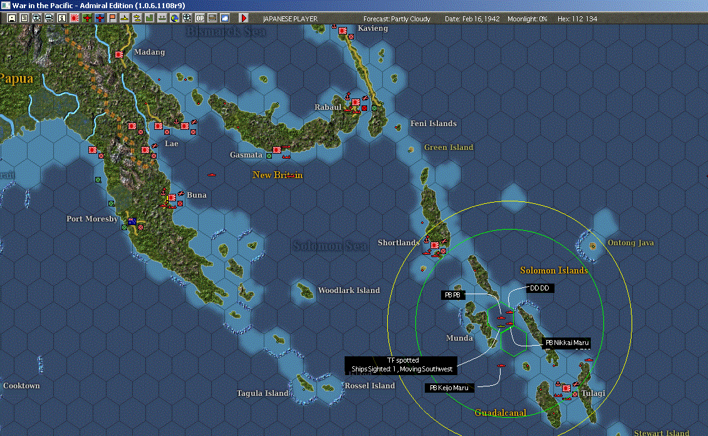Click the DD DD task force label
This screenshot has width=708, height=436.
(539, 288)
